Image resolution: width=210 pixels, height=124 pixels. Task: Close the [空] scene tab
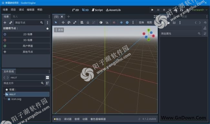coord(62,17)
